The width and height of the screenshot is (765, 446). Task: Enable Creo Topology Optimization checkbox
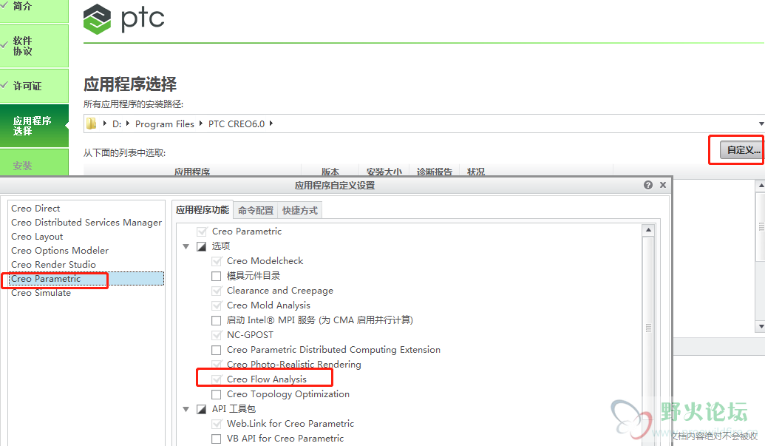tap(216, 394)
